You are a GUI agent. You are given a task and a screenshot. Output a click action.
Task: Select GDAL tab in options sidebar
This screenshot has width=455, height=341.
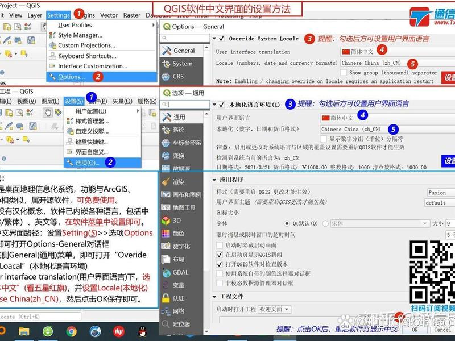181,272
